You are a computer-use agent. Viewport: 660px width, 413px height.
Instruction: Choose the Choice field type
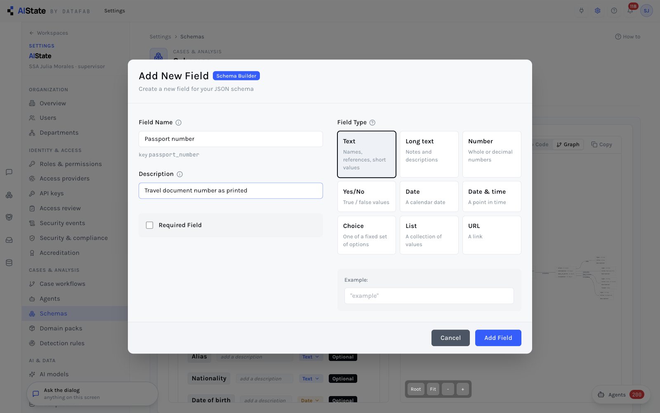367,235
